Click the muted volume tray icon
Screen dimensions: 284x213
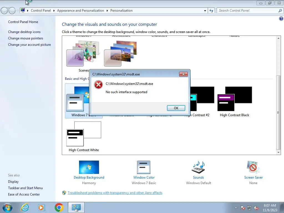[x=256, y=208]
